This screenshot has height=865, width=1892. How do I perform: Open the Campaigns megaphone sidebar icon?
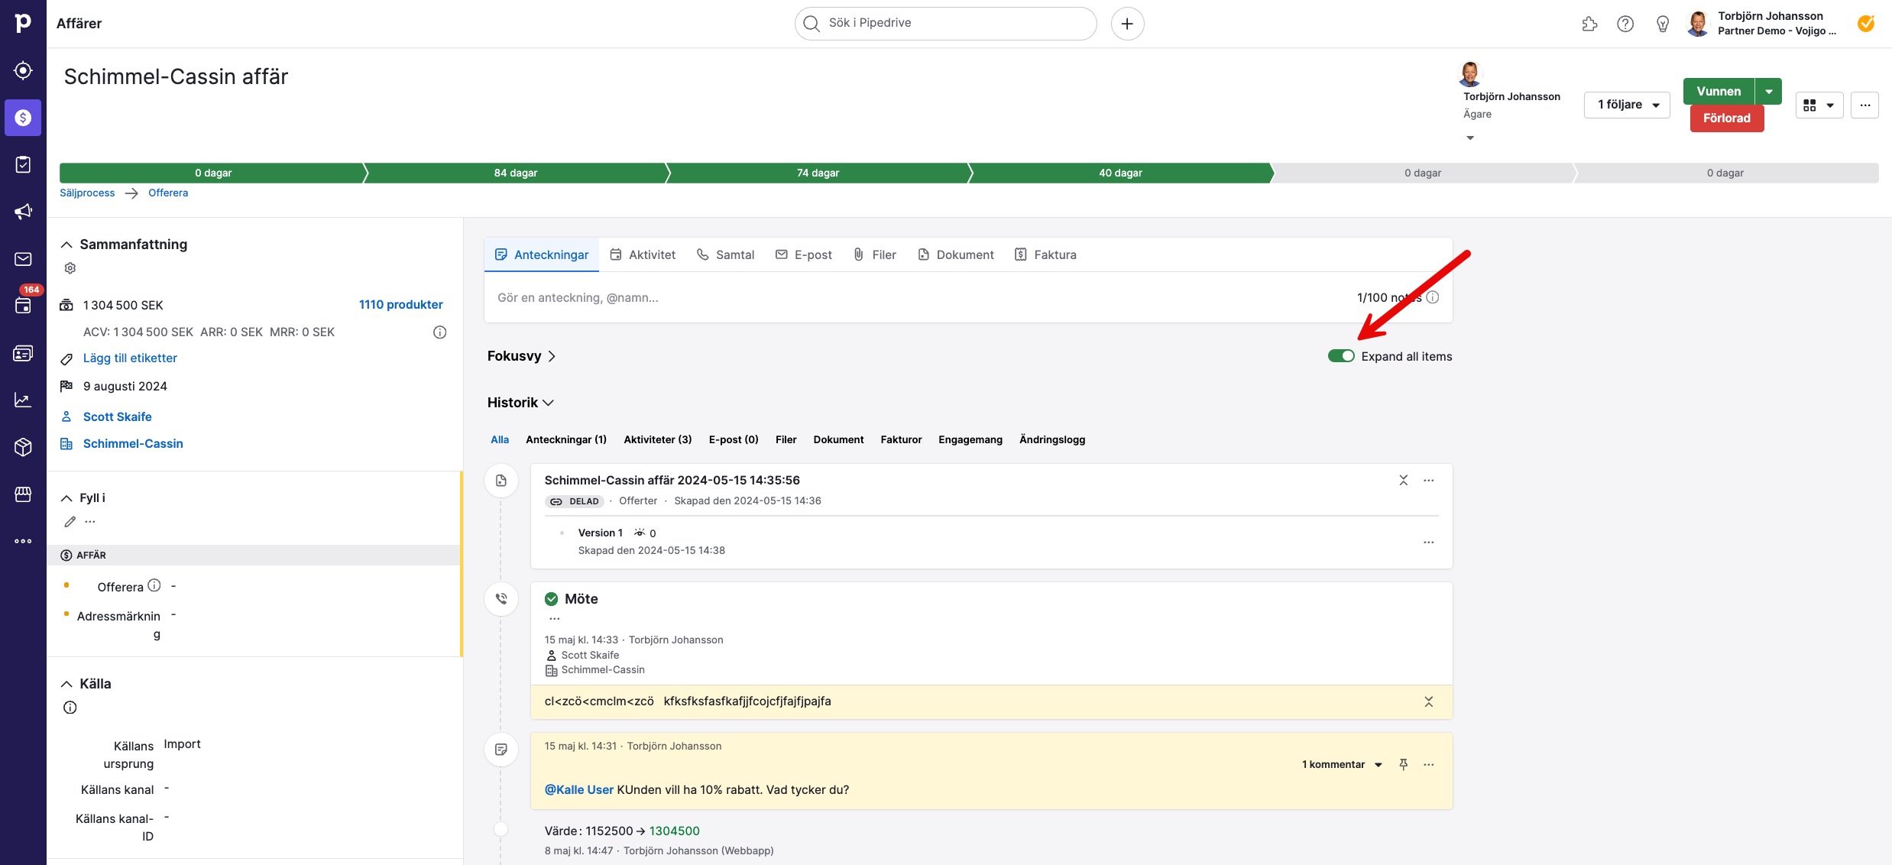23,212
